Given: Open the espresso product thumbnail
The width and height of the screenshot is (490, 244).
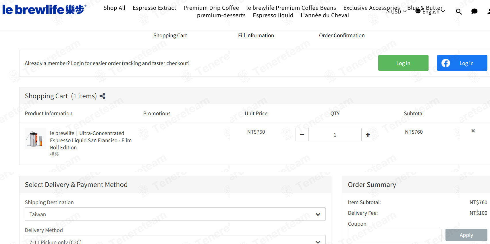Looking at the screenshot, I should (35, 139).
